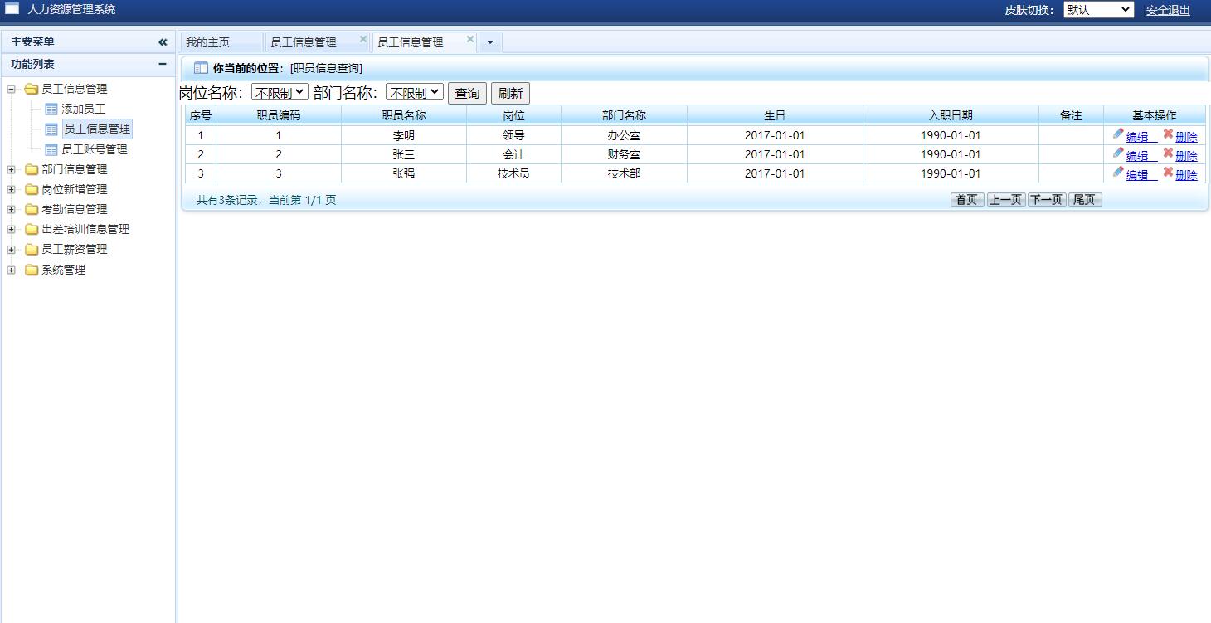Image resolution: width=1211 pixels, height=623 pixels.
Task: Select 员工账号管理 in the sidebar tree
Action: coord(94,149)
